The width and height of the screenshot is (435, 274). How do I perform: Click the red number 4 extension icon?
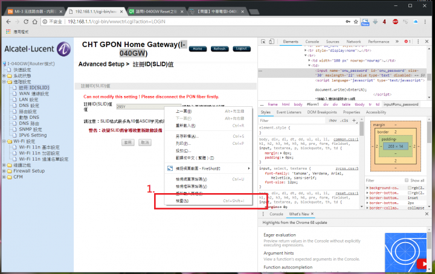pyautogui.click(x=384, y=22)
